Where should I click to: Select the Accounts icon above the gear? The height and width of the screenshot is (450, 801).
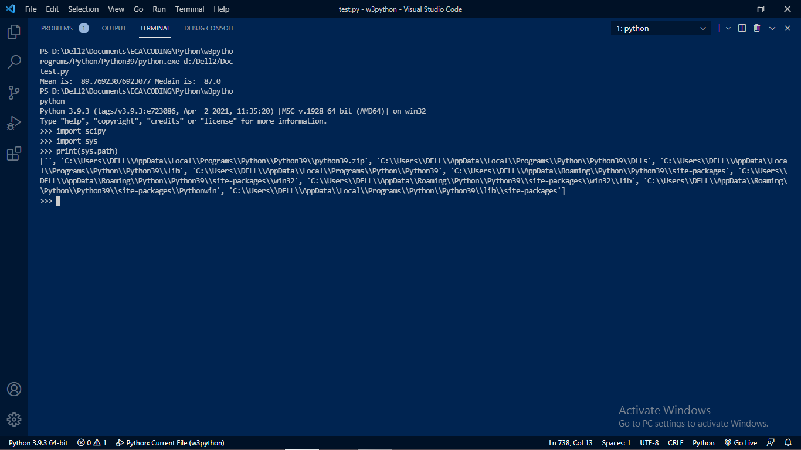[x=14, y=388]
